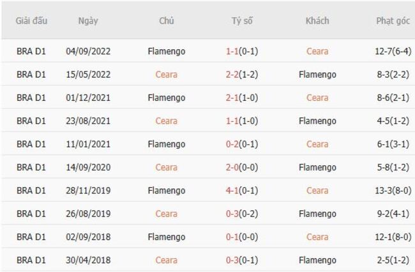Click the "Ngày" column header

pos(88,20)
